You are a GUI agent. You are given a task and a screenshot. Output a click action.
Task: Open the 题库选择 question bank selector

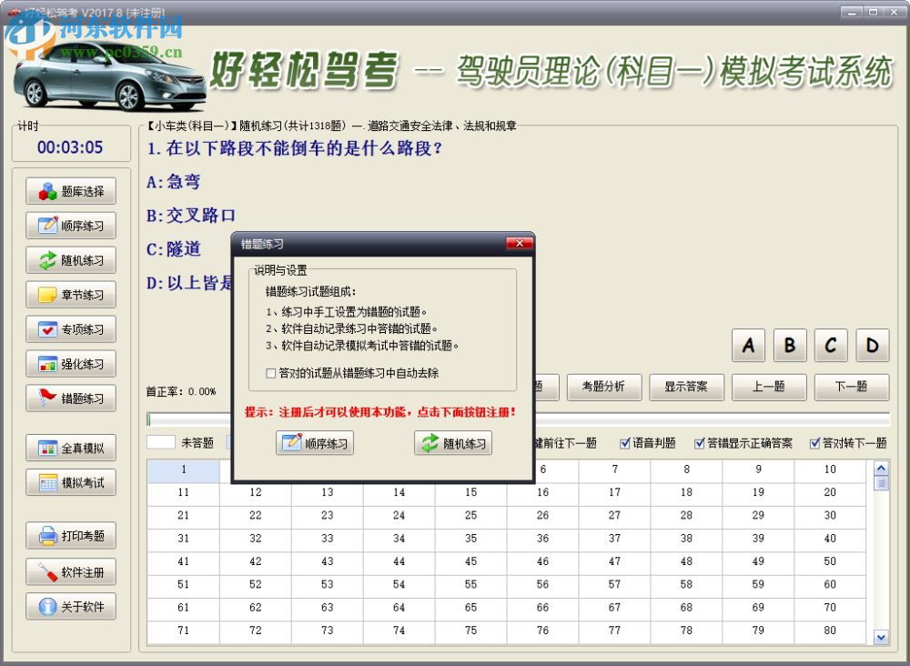pyautogui.click(x=70, y=191)
